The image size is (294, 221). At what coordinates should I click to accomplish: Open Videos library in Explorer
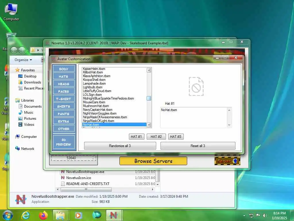coord(29,124)
